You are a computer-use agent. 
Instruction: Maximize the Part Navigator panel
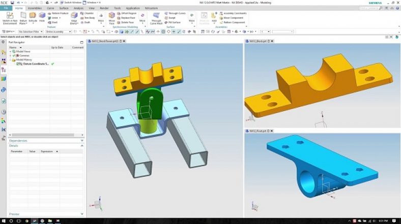click(x=82, y=42)
